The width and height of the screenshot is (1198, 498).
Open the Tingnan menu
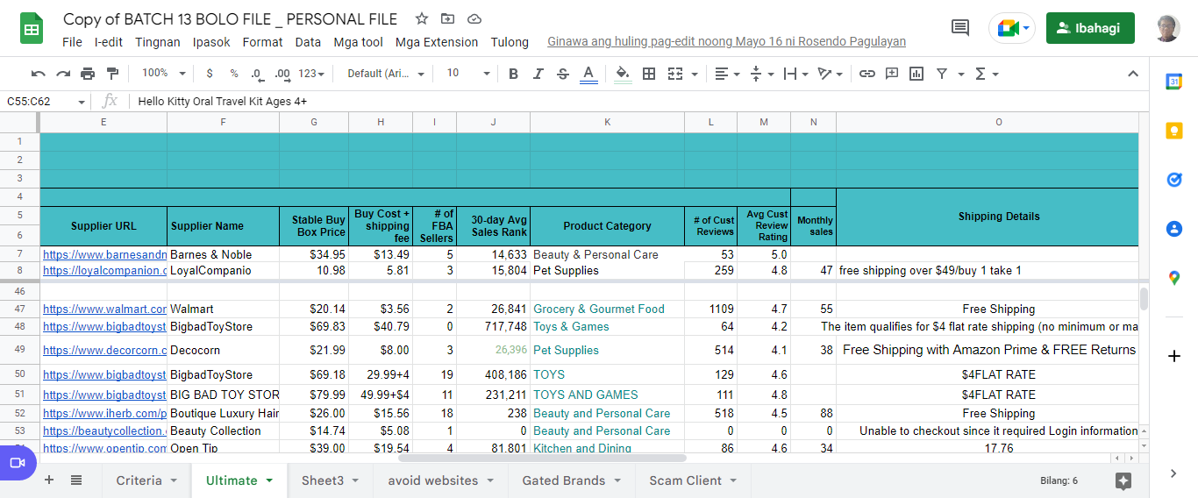(158, 42)
